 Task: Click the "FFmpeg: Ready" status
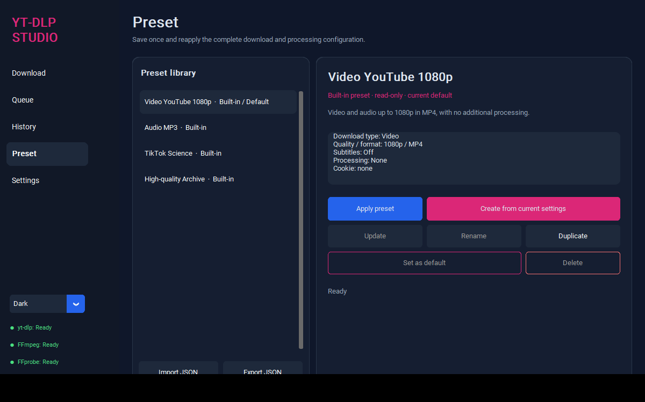[x=38, y=345]
